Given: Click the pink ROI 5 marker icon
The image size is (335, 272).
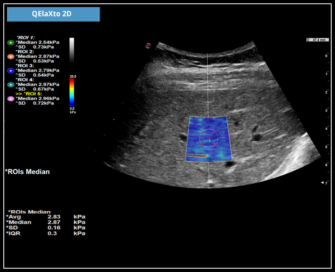Looking at the screenshot, I should (x=11, y=99).
